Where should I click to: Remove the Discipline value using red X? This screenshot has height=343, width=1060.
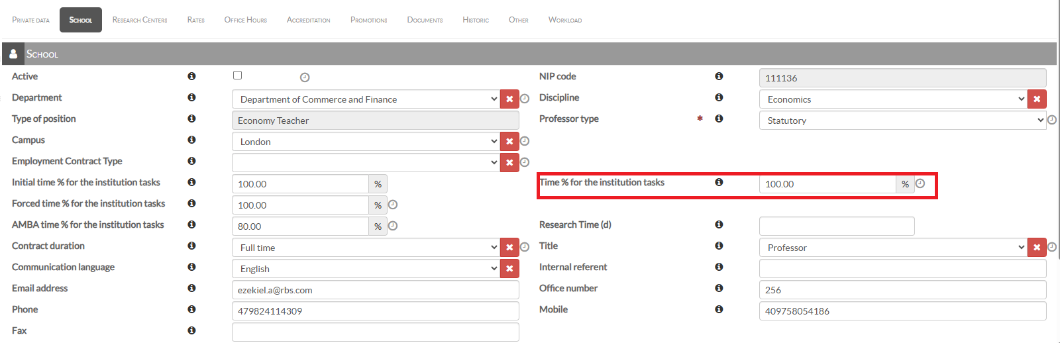(1037, 99)
